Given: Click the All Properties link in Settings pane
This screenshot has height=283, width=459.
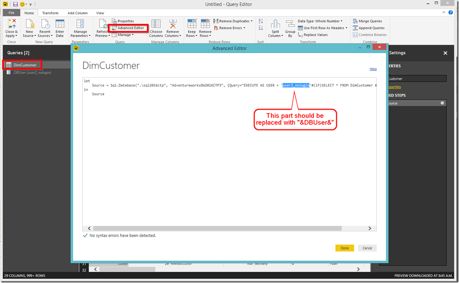Looking at the screenshot, I should (394, 87).
